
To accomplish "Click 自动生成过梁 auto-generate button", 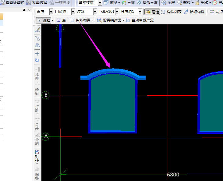I will (x=140, y=20).
